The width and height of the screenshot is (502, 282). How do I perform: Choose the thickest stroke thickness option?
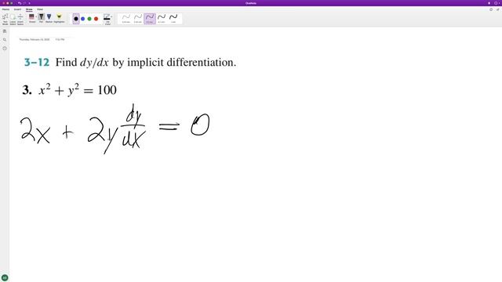coord(173,19)
